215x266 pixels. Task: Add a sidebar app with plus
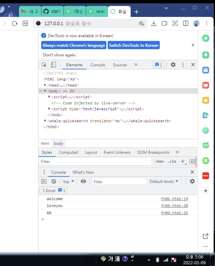pos(206,191)
